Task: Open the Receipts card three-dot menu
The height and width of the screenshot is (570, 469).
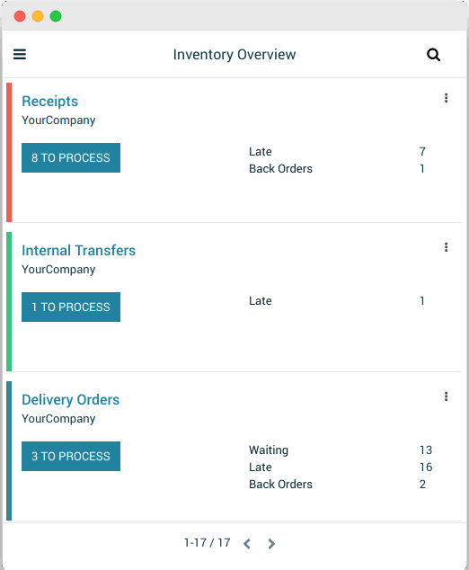Action: [x=446, y=98]
